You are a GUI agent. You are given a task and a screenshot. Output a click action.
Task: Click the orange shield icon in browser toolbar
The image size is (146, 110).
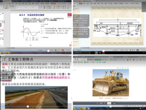[x=130, y=60]
